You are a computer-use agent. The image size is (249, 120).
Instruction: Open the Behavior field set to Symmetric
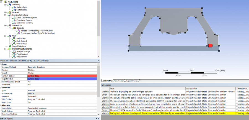(62, 97)
